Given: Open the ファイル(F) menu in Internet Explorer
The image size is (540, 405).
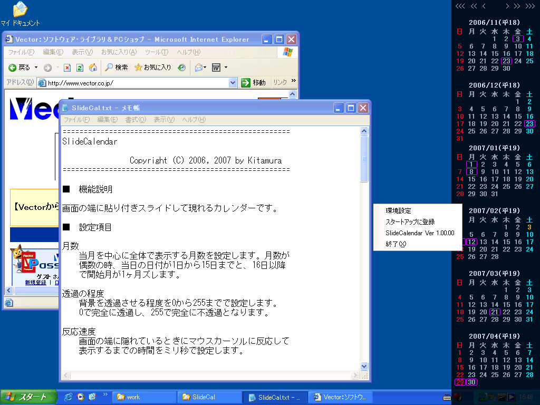Looking at the screenshot, I should click(x=21, y=52).
